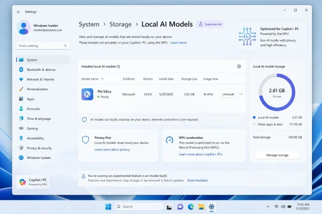Sort by Model name column header
Image resolution: width=322 pixels, height=214 pixels.
point(92,79)
